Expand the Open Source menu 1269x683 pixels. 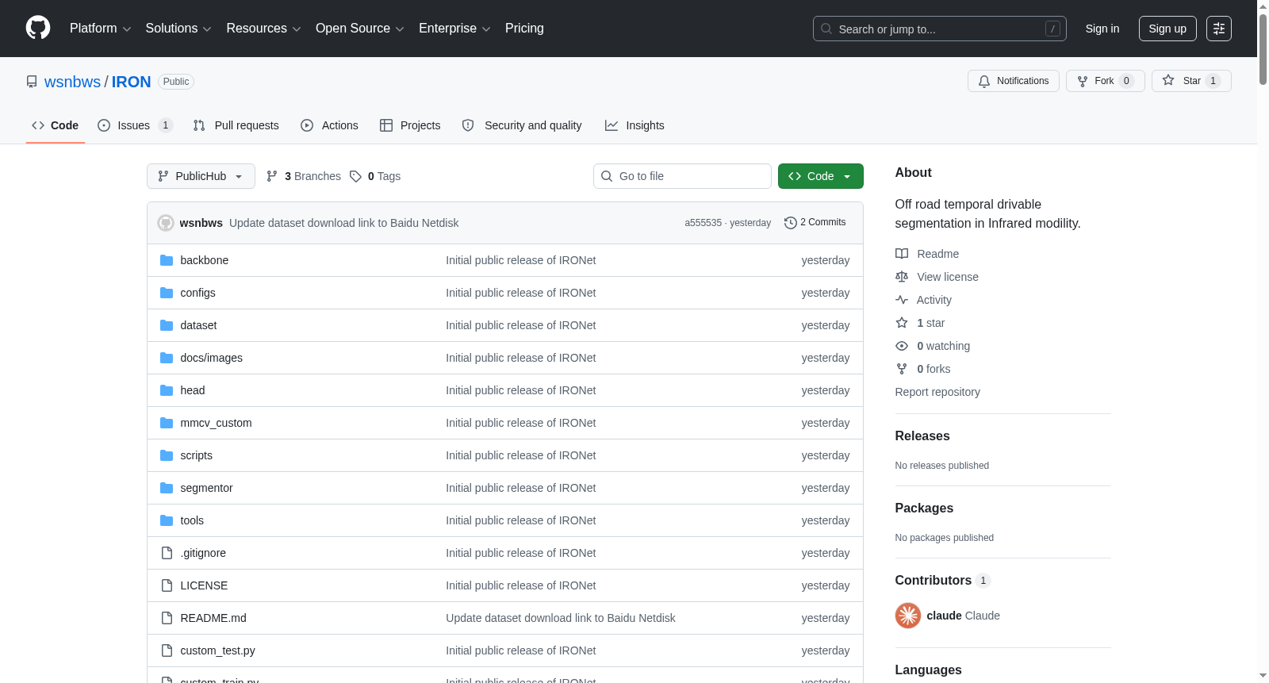359,29
